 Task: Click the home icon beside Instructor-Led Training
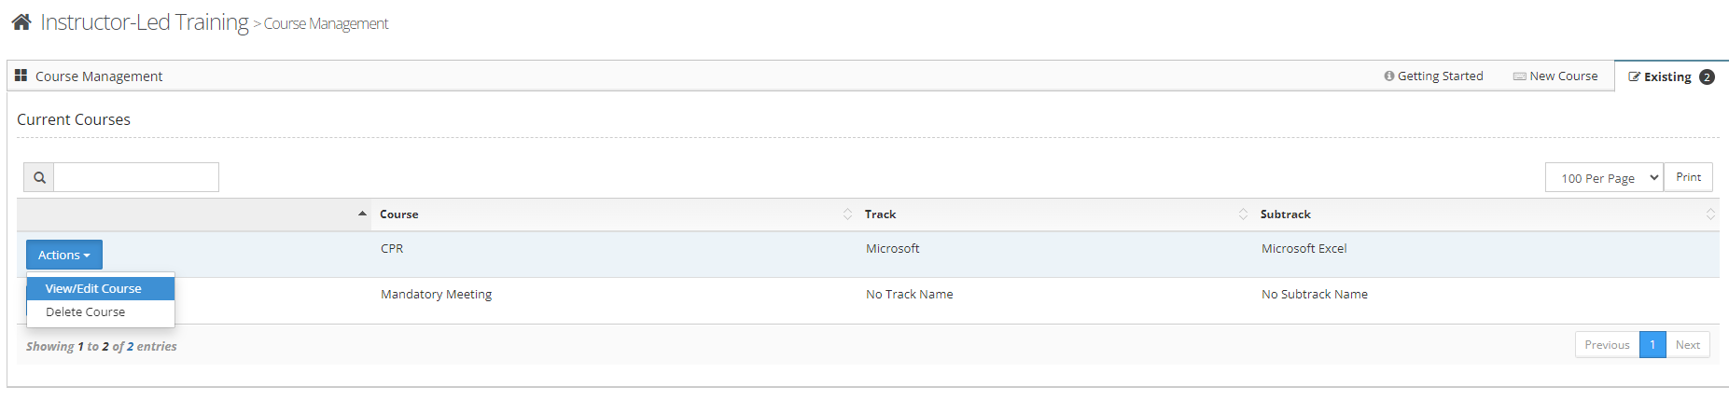[x=21, y=21]
